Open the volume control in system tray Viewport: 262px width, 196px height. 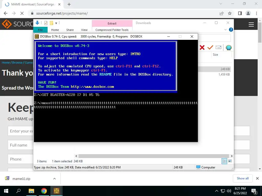point(229,191)
